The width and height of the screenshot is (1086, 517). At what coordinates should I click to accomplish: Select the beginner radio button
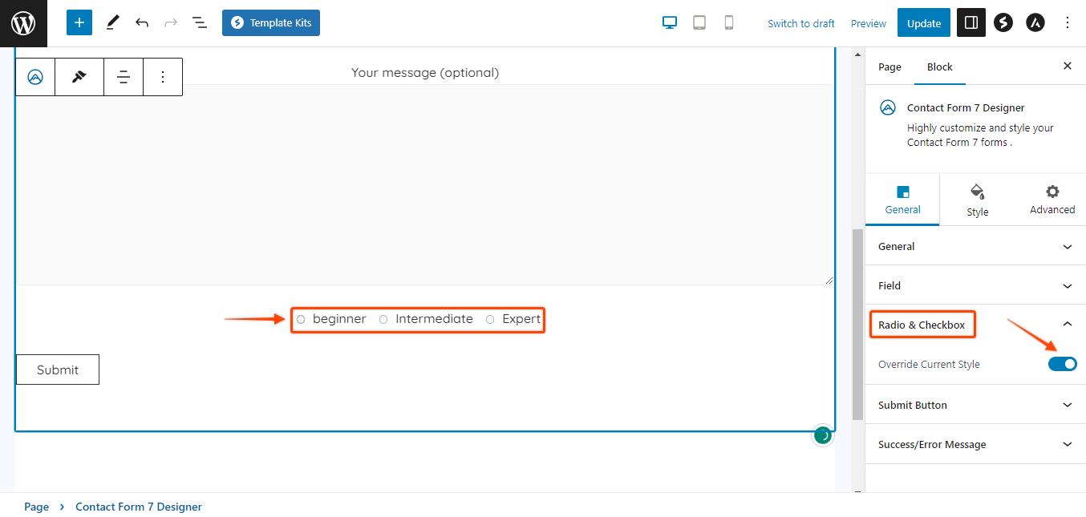[301, 319]
